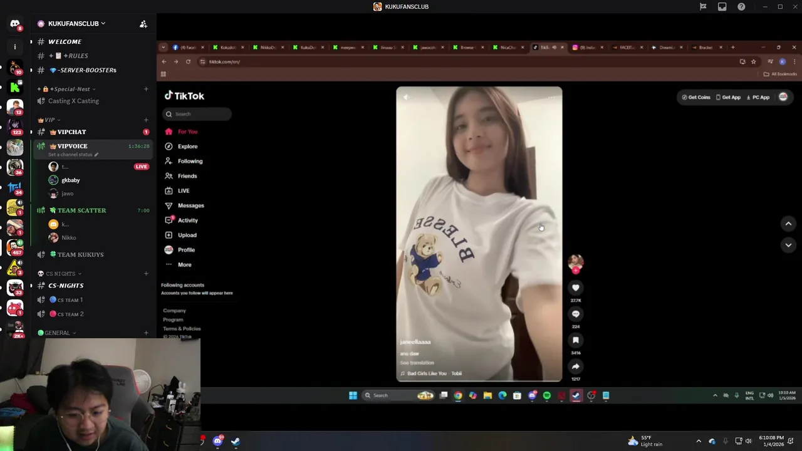The height and width of the screenshot is (451, 802).
Task: Open a new browser tab with plus
Action: coord(732,48)
